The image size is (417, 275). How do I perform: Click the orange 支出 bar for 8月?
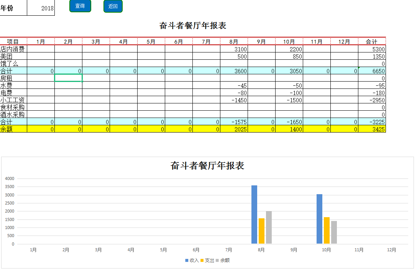[x=262, y=231]
